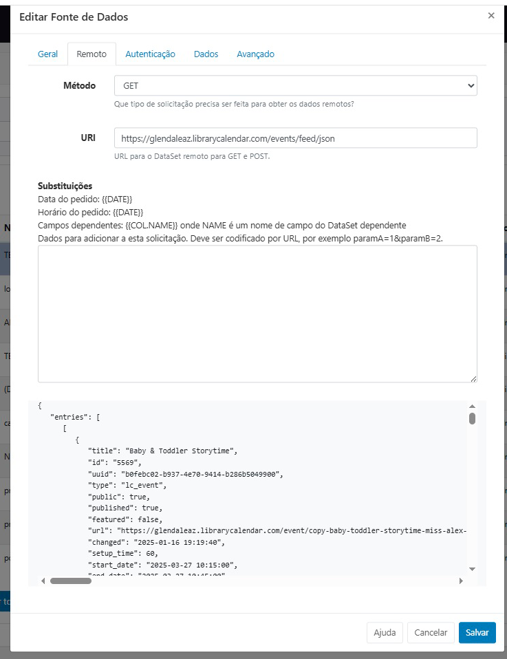Screen dimensions: 507x659
Task: Click the JSON preview scroll right arrow
Action: coord(461,581)
